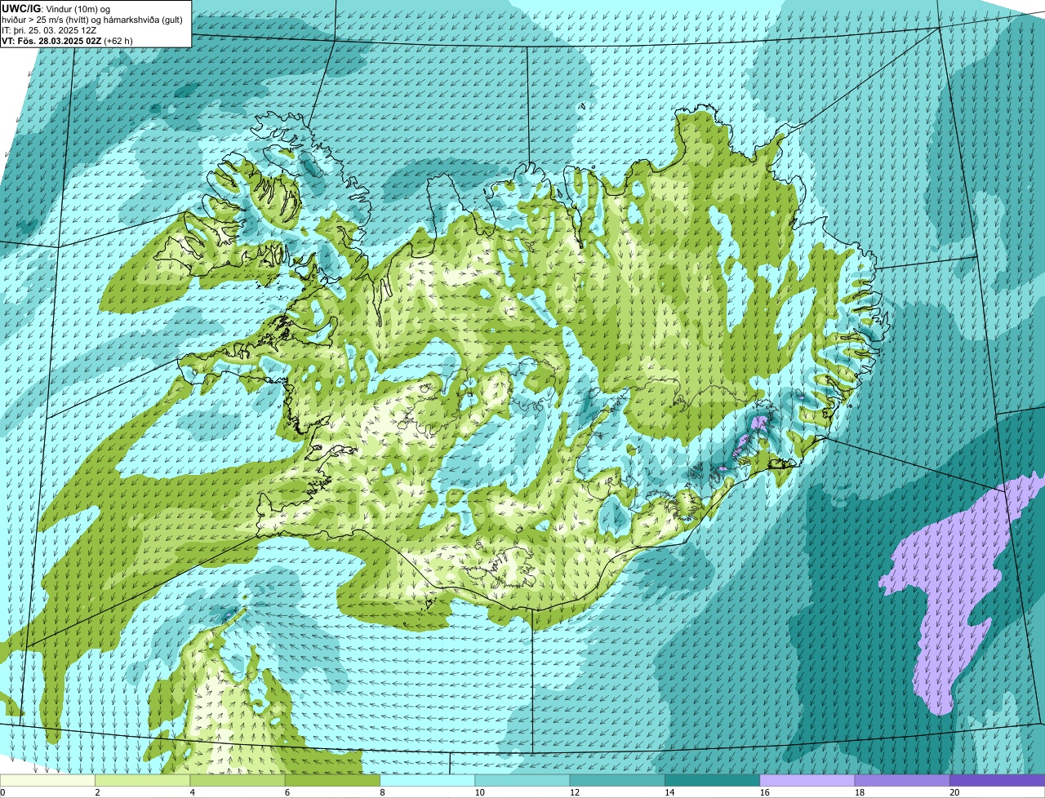Viewport: 1045px width, 798px height.
Task: Pick the 12–14 m/s teal swatch
Action: point(616,780)
